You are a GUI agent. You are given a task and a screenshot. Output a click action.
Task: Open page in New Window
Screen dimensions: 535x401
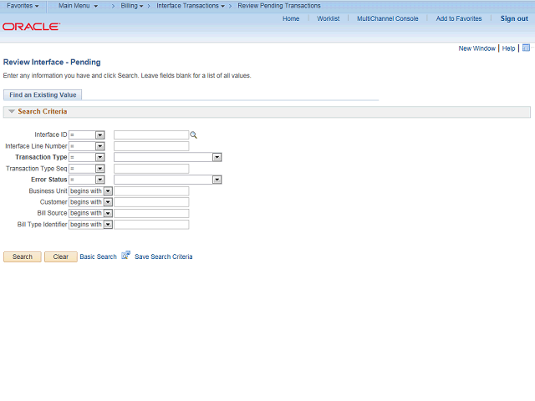[476, 48]
